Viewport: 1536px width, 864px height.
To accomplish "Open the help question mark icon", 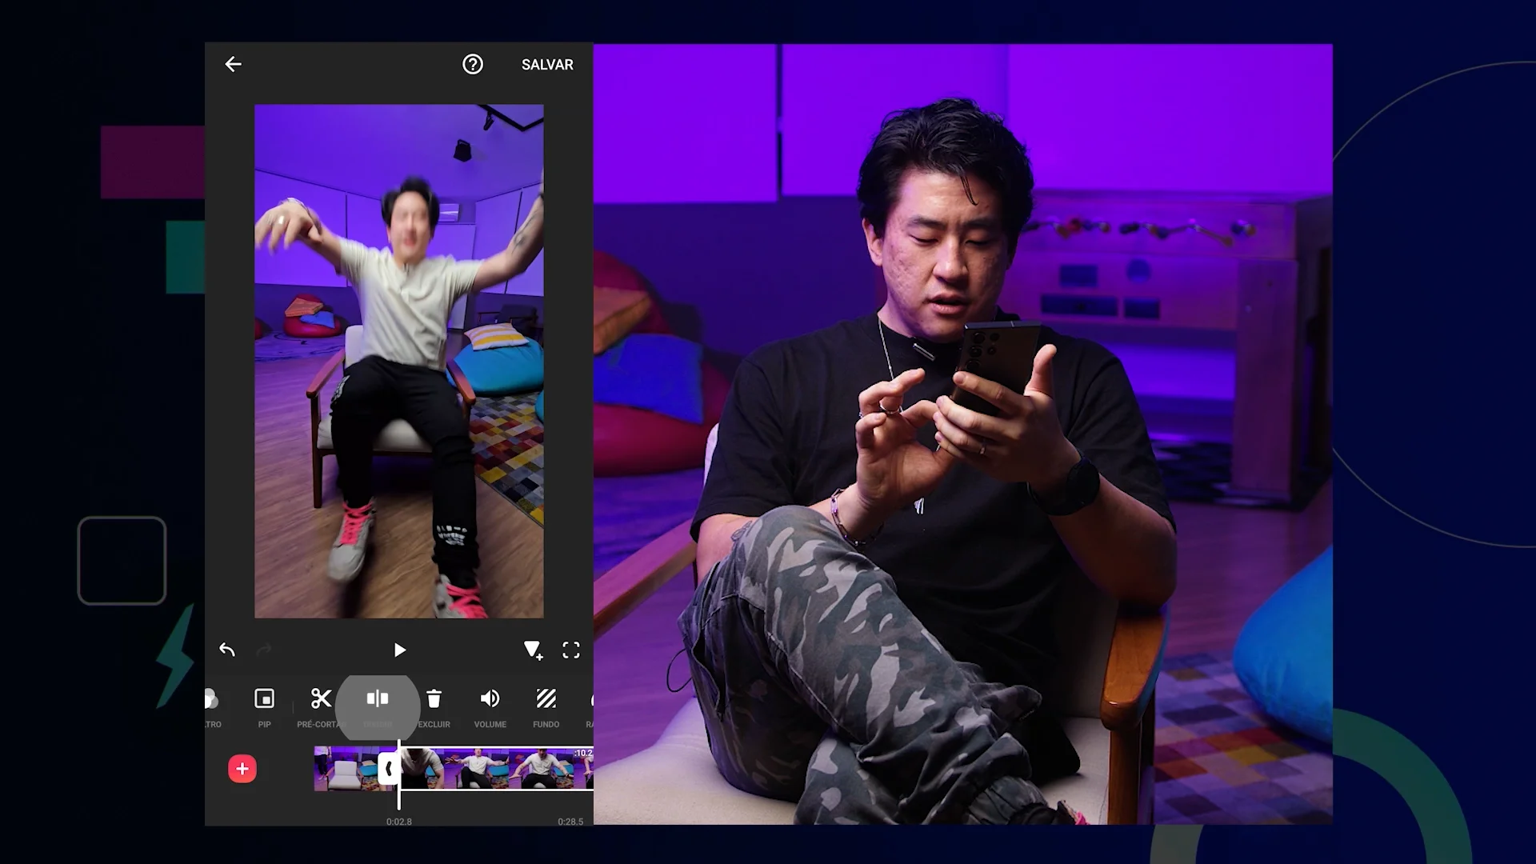I will (x=473, y=64).
